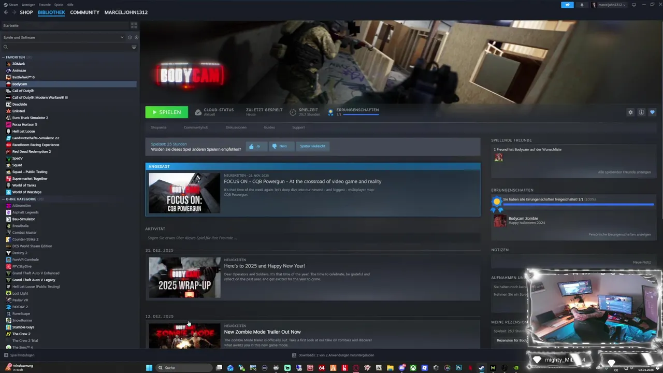Open Counter-Strike 2 in library list
The width and height of the screenshot is (663, 373).
point(25,239)
